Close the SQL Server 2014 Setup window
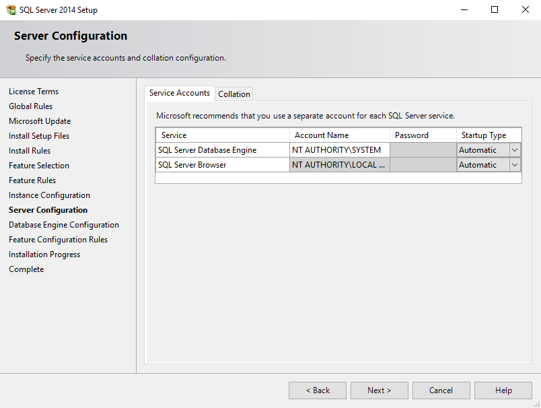 click(525, 9)
